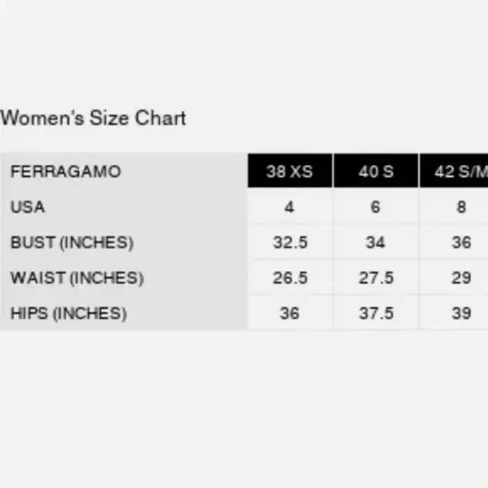Click the BUST (INCHES) row label
The image size is (488, 488).
coord(72,242)
